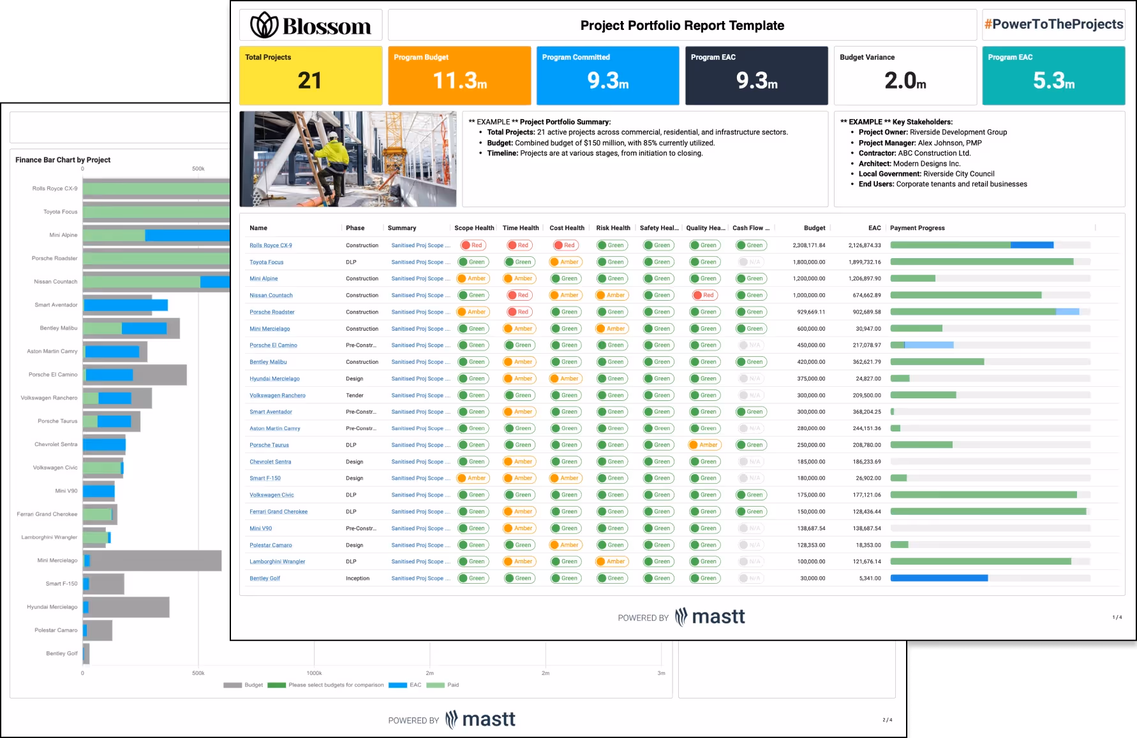Sort table by Phase column header
The height and width of the screenshot is (738, 1137).
tap(355, 228)
